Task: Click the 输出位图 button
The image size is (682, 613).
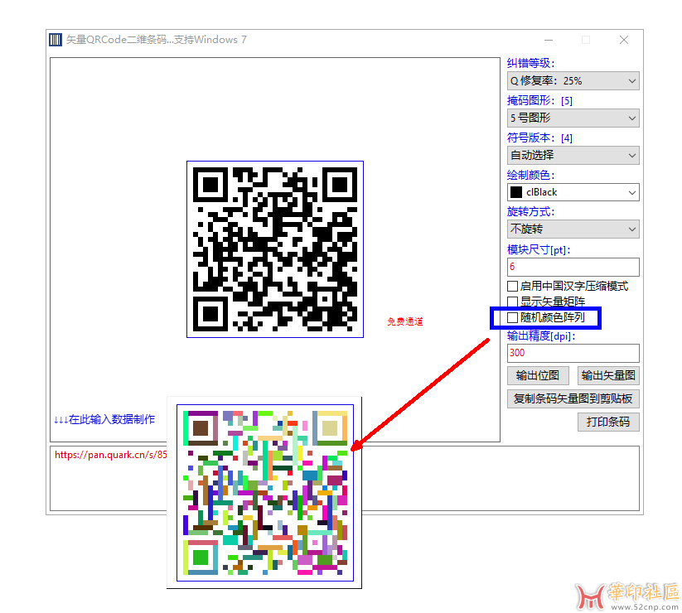Action: click(538, 375)
